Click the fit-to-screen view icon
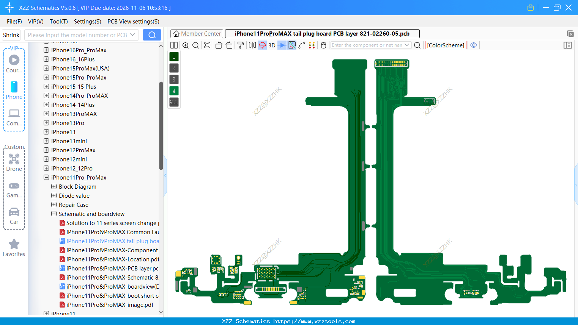 (x=207, y=45)
